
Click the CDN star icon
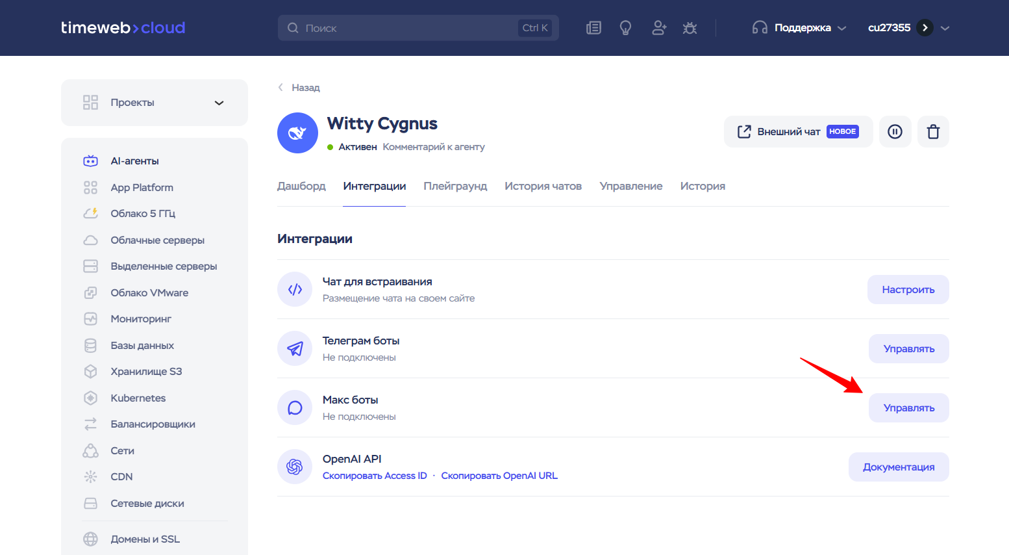pyautogui.click(x=91, y=476)
